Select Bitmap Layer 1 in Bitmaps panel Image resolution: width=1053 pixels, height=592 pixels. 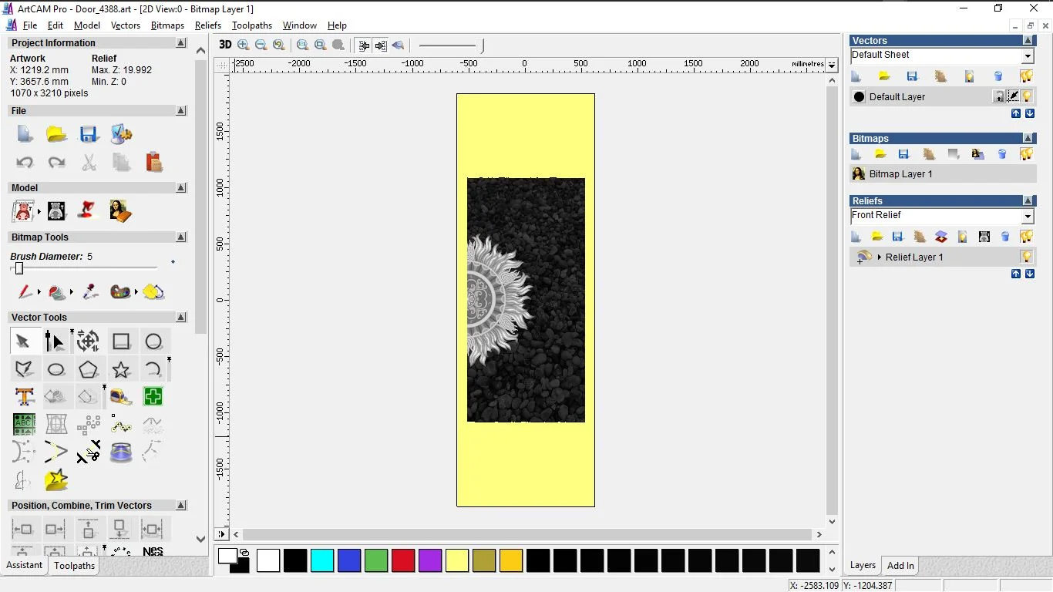[900, 174]
